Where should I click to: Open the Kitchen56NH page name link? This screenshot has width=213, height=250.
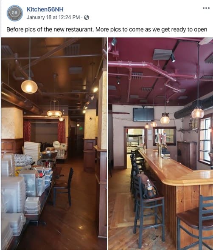tap(45, 9)
